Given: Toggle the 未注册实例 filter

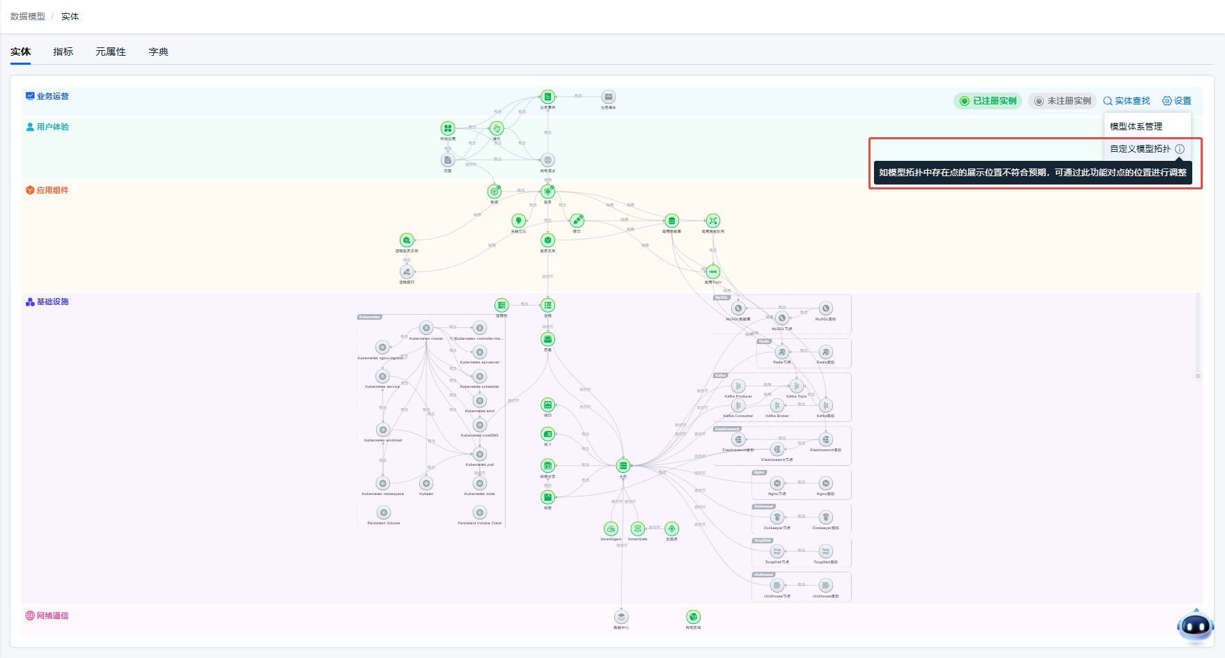Looking at the screenshot, I should pyautogui.click(x=1062, y=101).
